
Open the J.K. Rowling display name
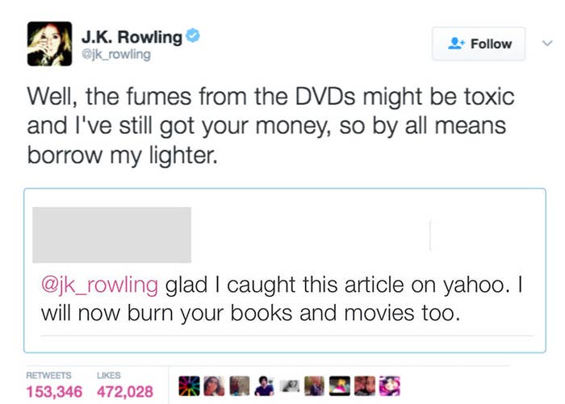[132, 37]
